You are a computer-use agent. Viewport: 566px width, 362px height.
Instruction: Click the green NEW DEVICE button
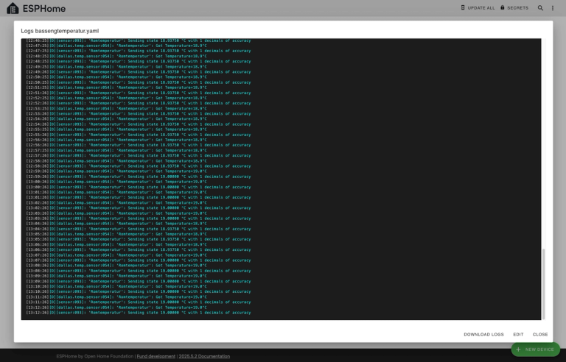[536, 349]
